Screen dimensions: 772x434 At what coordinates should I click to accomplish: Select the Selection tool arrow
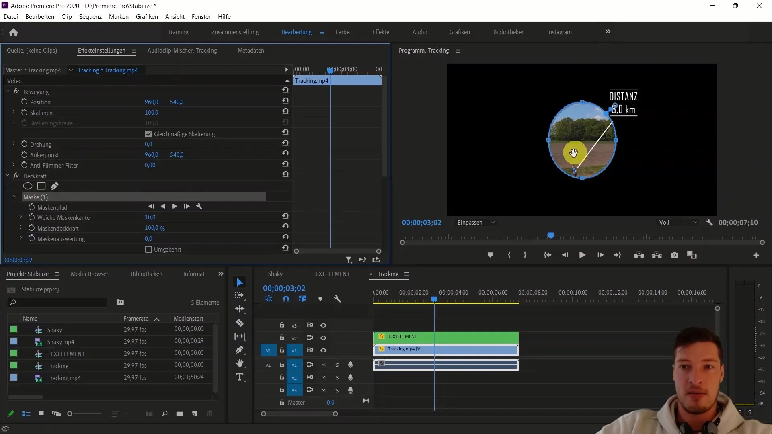tap(240, 282)
